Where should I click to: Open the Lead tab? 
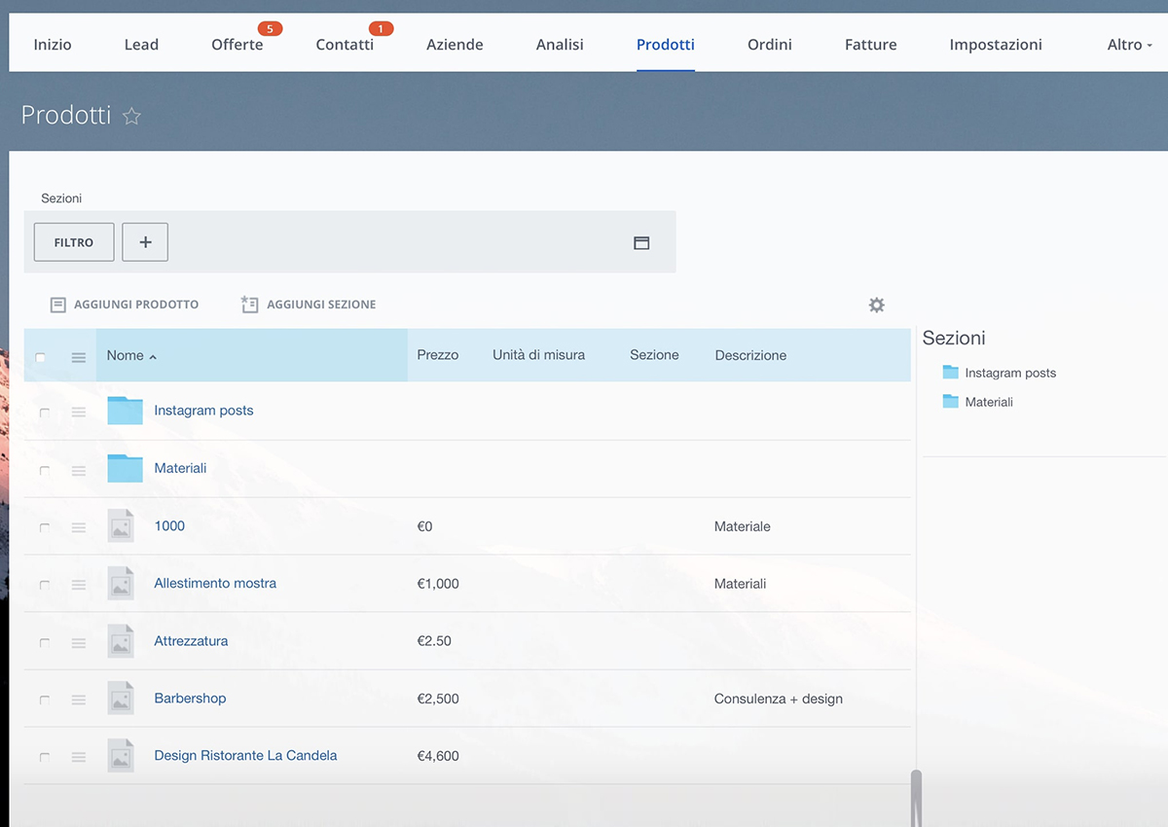click(x=141, y=45)
